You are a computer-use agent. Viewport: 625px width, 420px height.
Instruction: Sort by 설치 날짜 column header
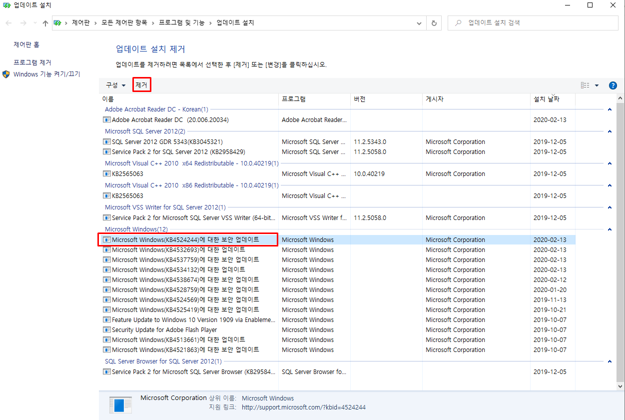(553, 99)
